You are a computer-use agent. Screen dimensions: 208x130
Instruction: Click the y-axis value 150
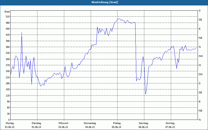[8, 89]
